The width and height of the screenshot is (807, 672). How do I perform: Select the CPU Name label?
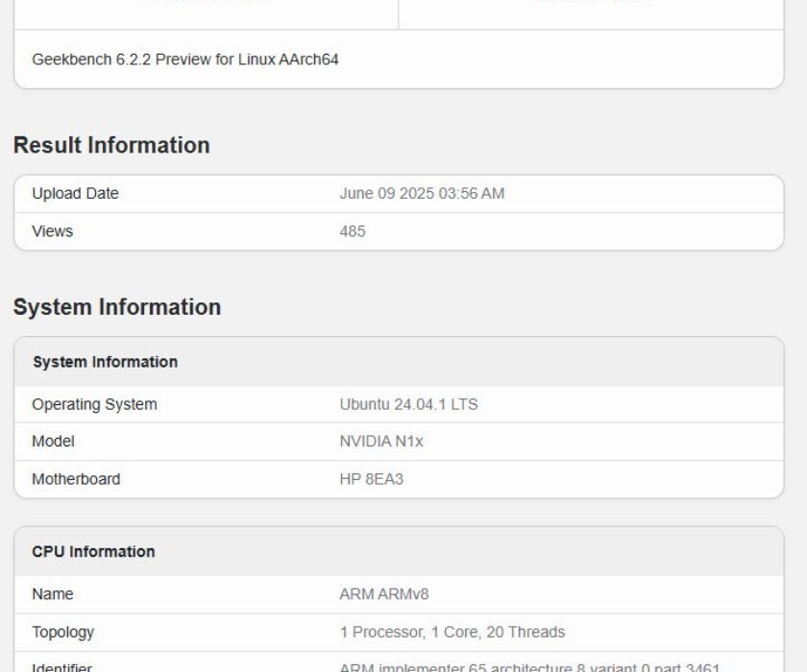pos(53,594)
